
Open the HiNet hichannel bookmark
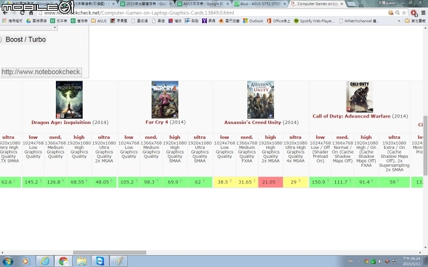[359, 21]
